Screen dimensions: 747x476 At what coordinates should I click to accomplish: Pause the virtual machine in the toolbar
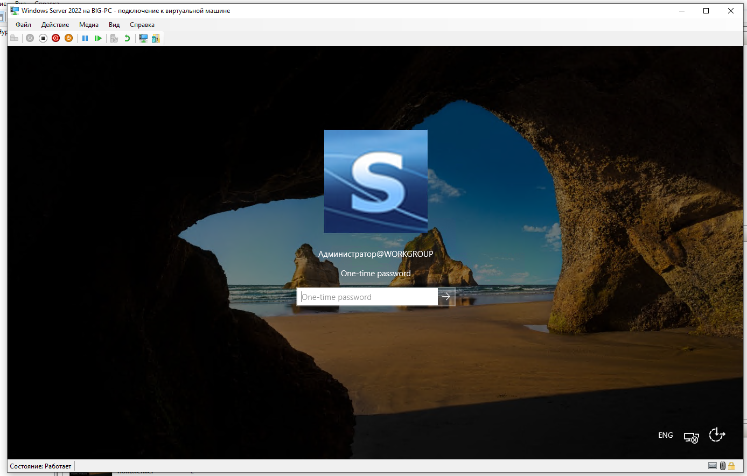point(85,38)
